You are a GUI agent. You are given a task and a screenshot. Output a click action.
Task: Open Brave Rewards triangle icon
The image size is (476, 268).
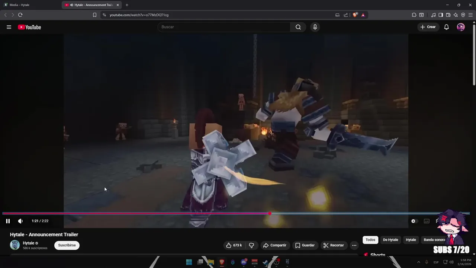(x=363, y=15)
